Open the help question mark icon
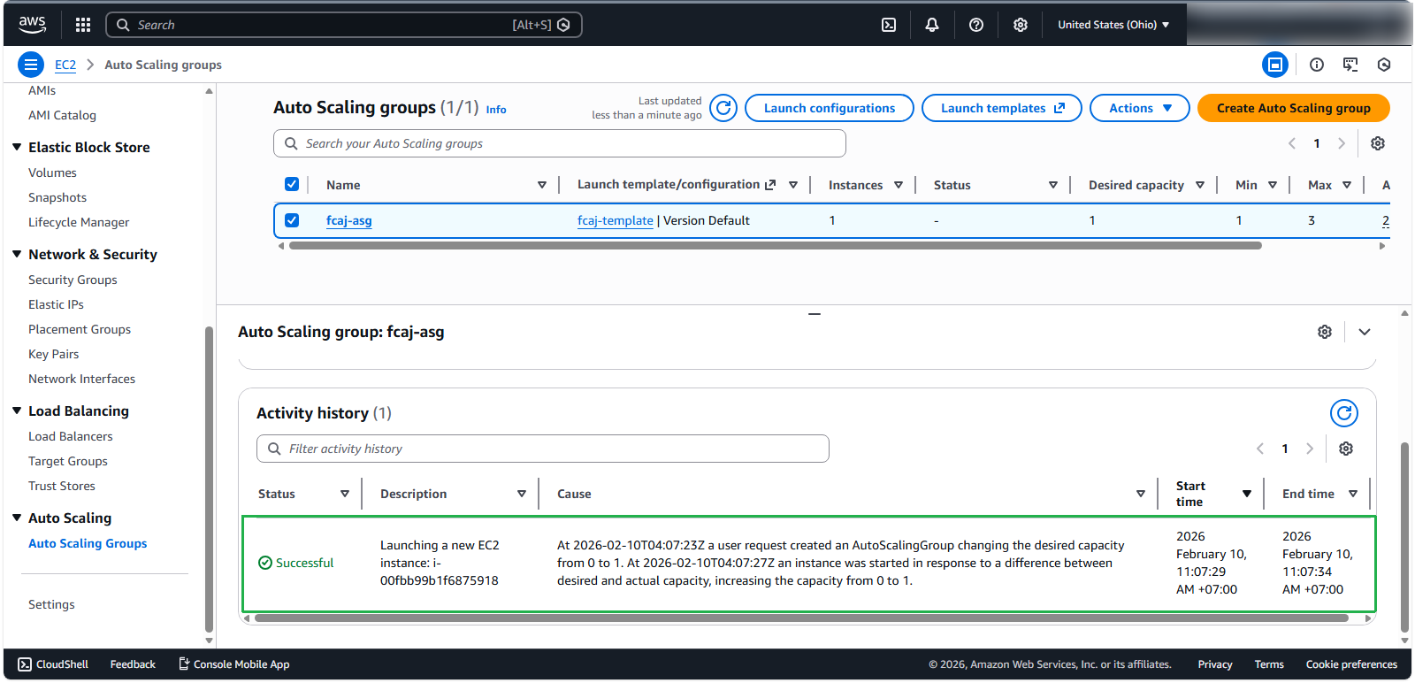Image resolution: width=1415 pixels, height=683 pixels. (x=976, y=25)
